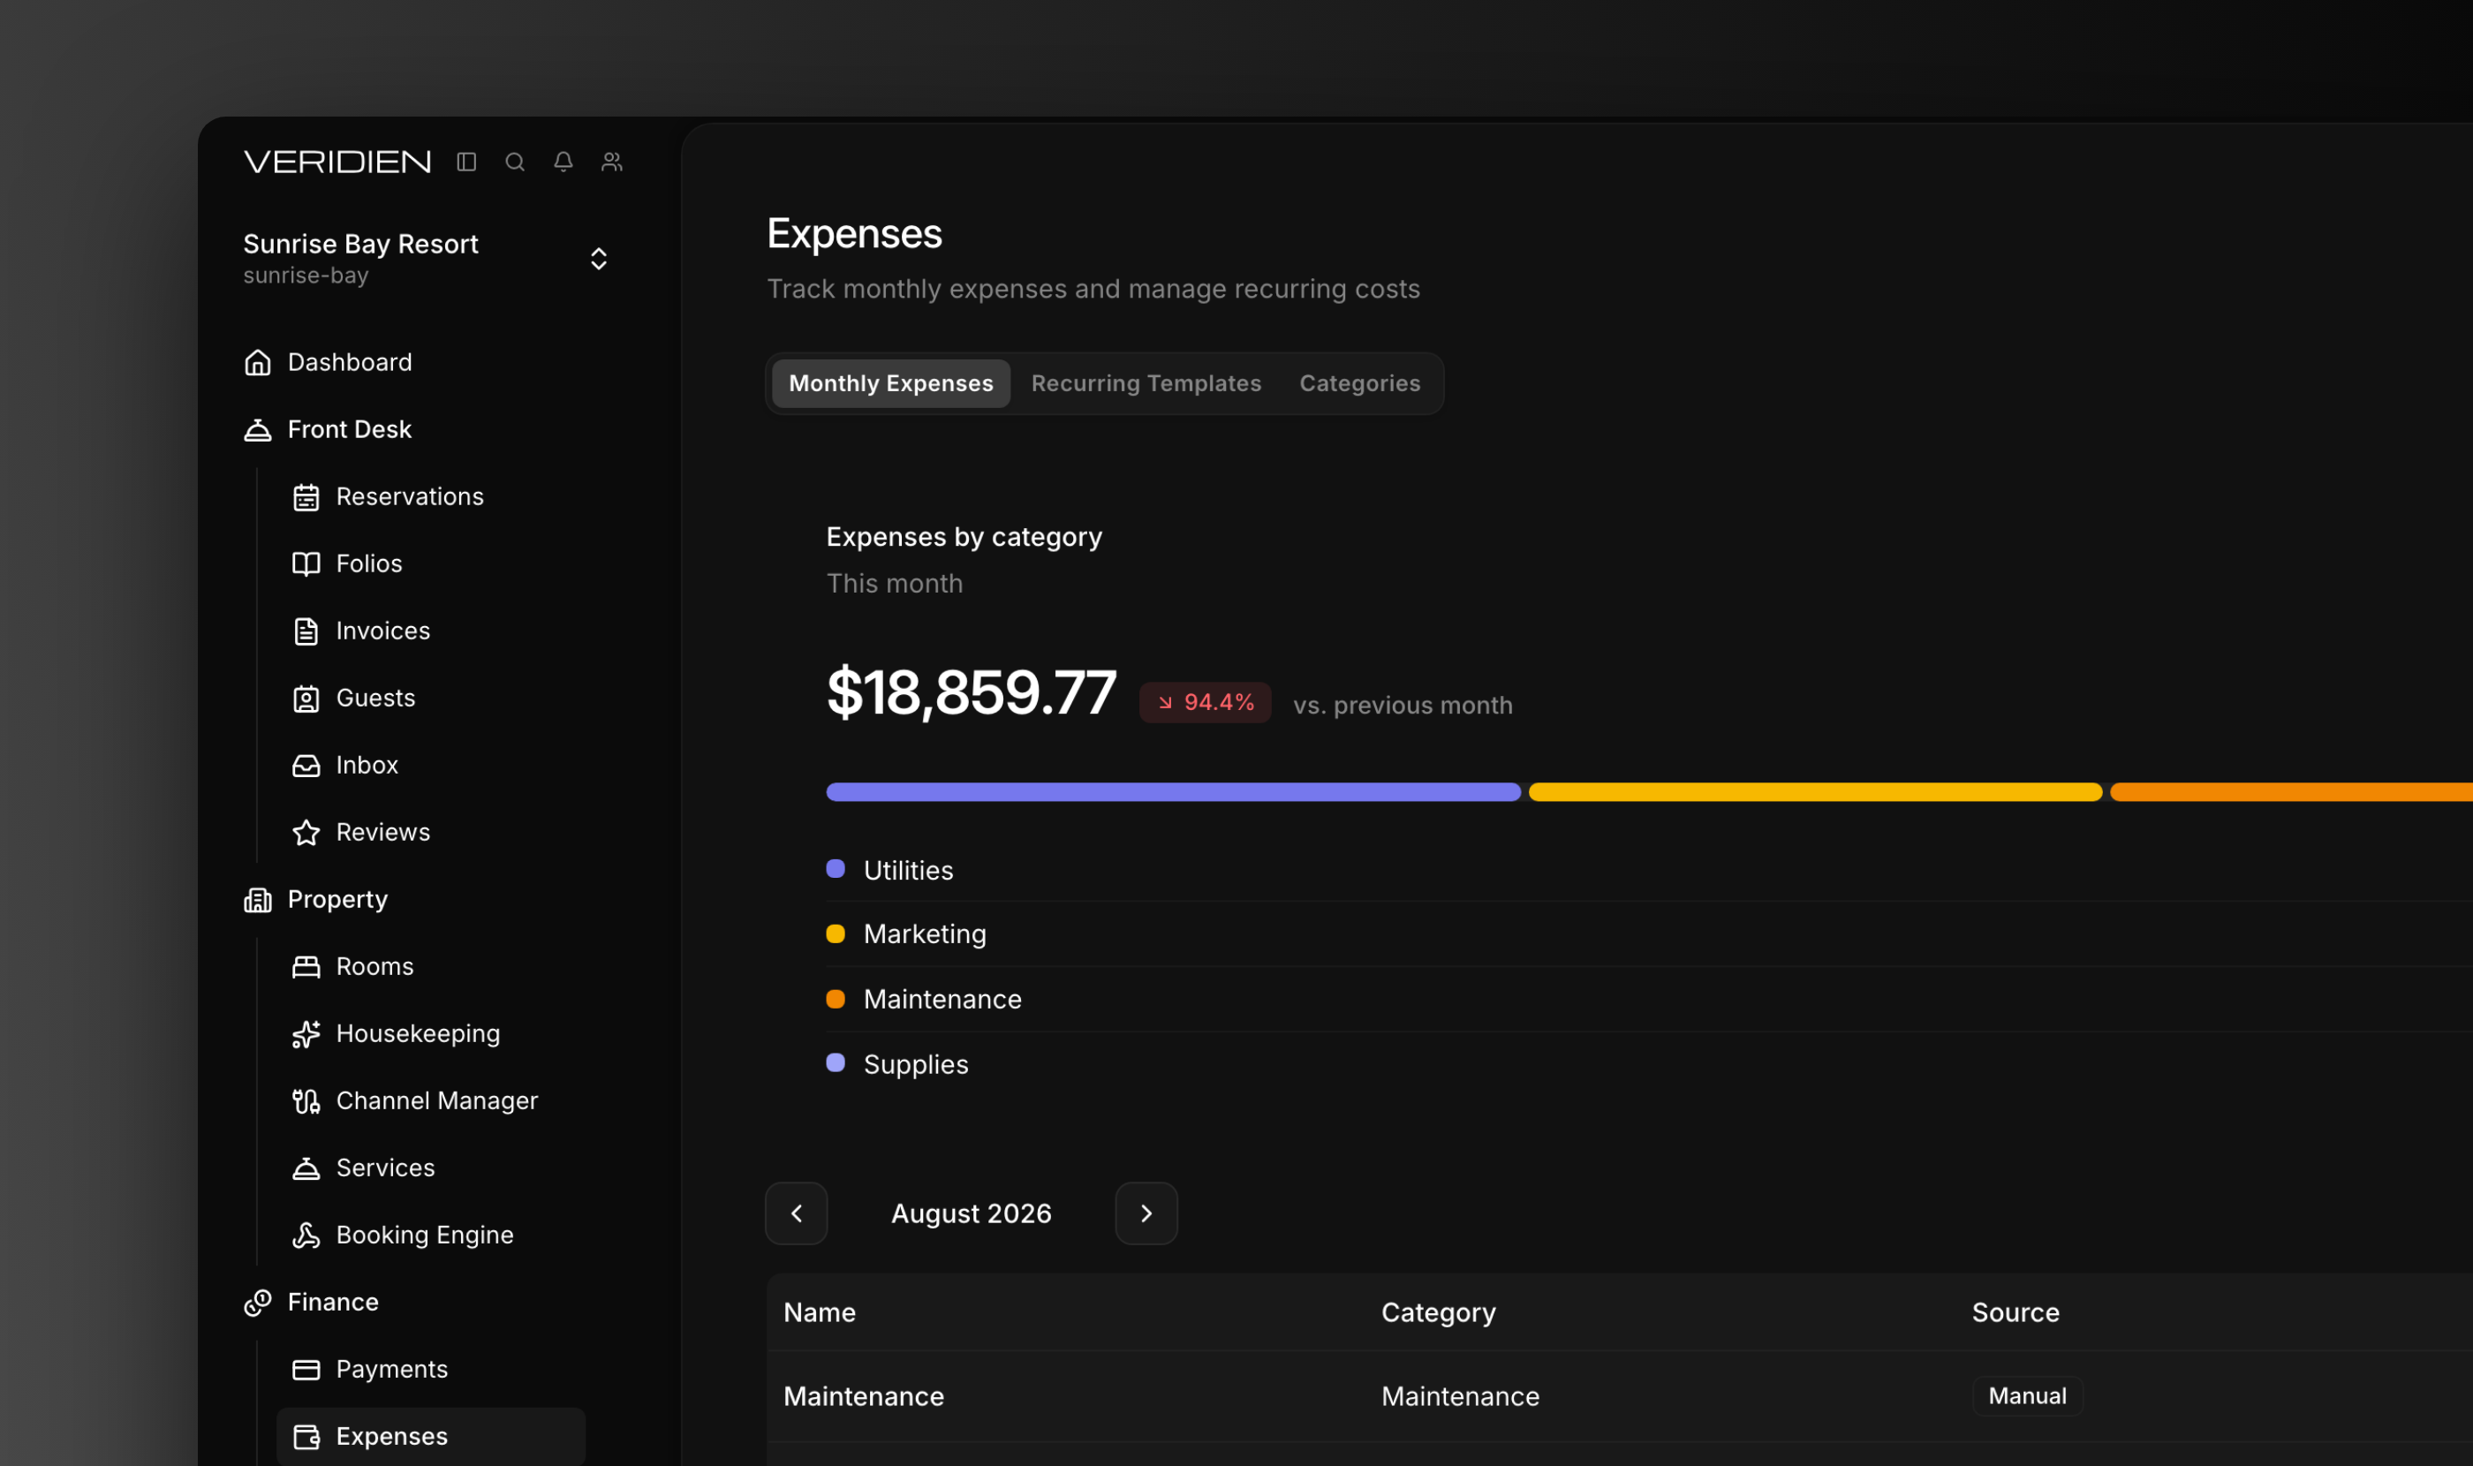
Task: Click the Reviews star icon
Action: click(x=306, y=833)
